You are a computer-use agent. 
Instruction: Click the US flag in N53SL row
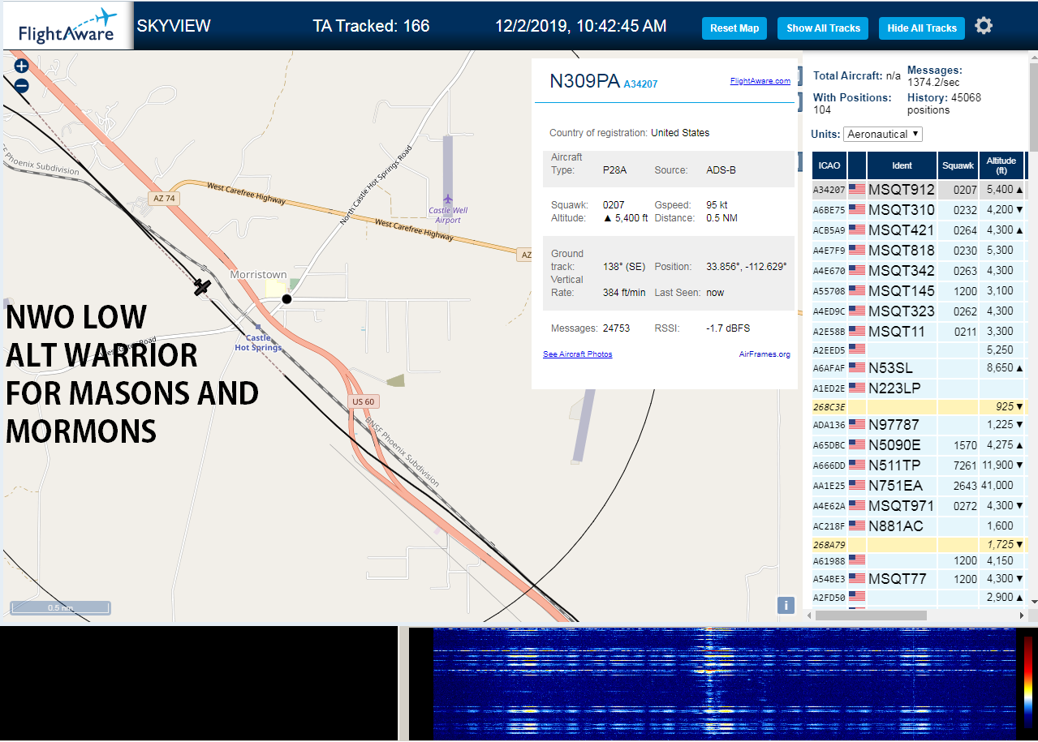click(x=857, y=367)
